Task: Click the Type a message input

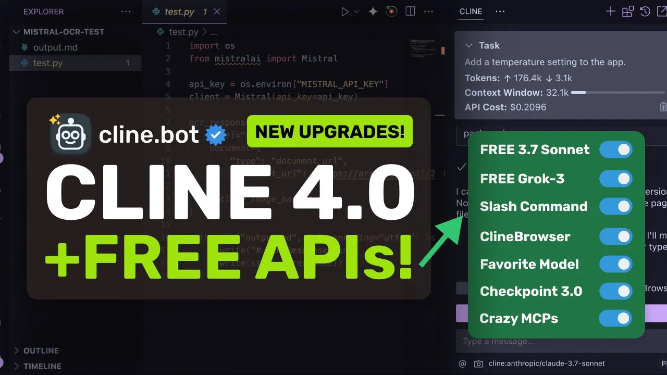Action: coord(561,342)
